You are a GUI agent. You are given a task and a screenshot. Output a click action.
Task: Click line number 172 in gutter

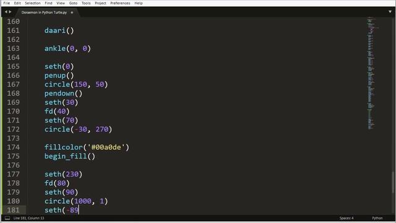pos(13,129)
